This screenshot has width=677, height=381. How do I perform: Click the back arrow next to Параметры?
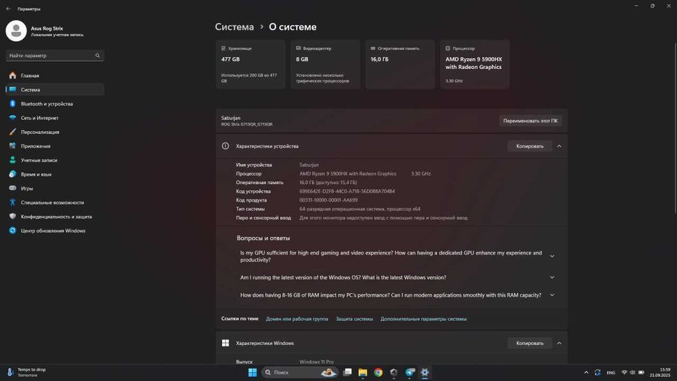8,9
